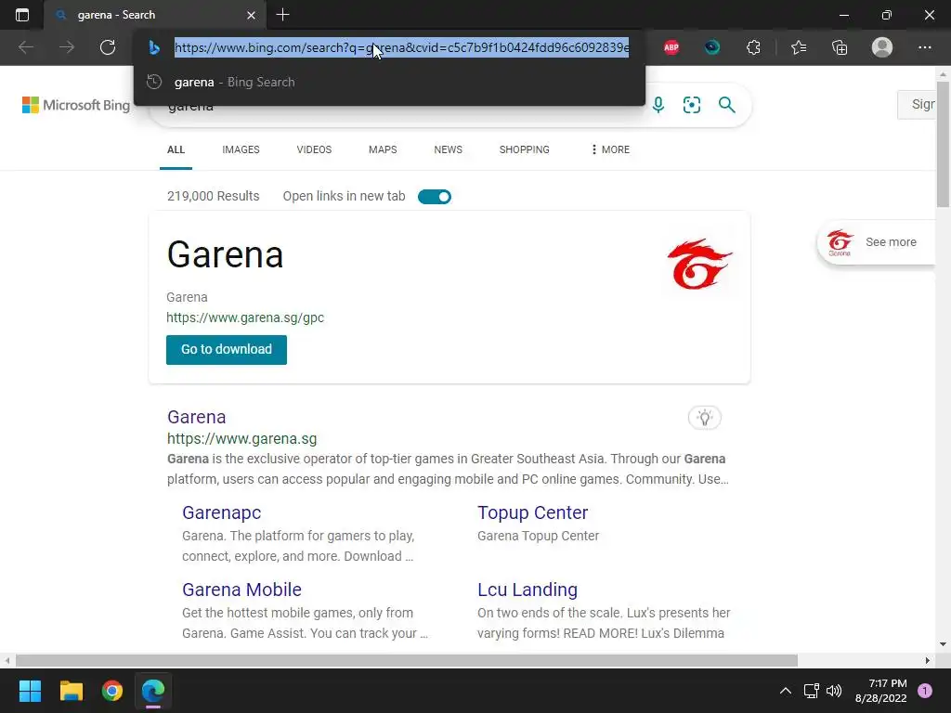Click the vertical scrollbar thumb
The height and width of the screenshot is (713, 951).
(x=944, y=144)
